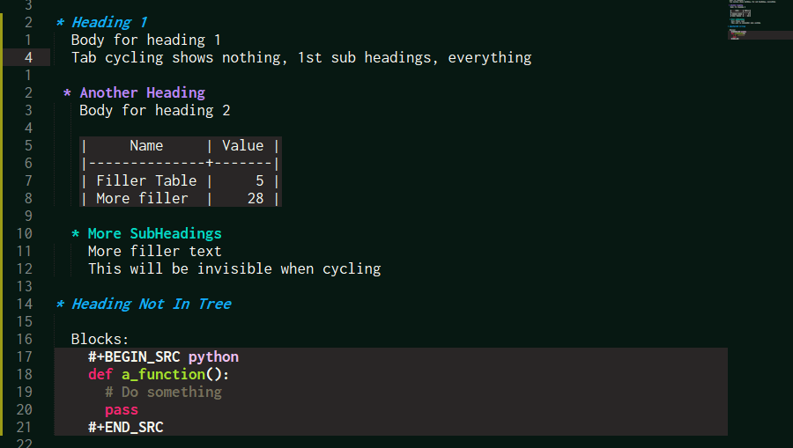Click the minimap preview in the corner
This screenshot has height=448, width=793.
click(x=760, y=19)
